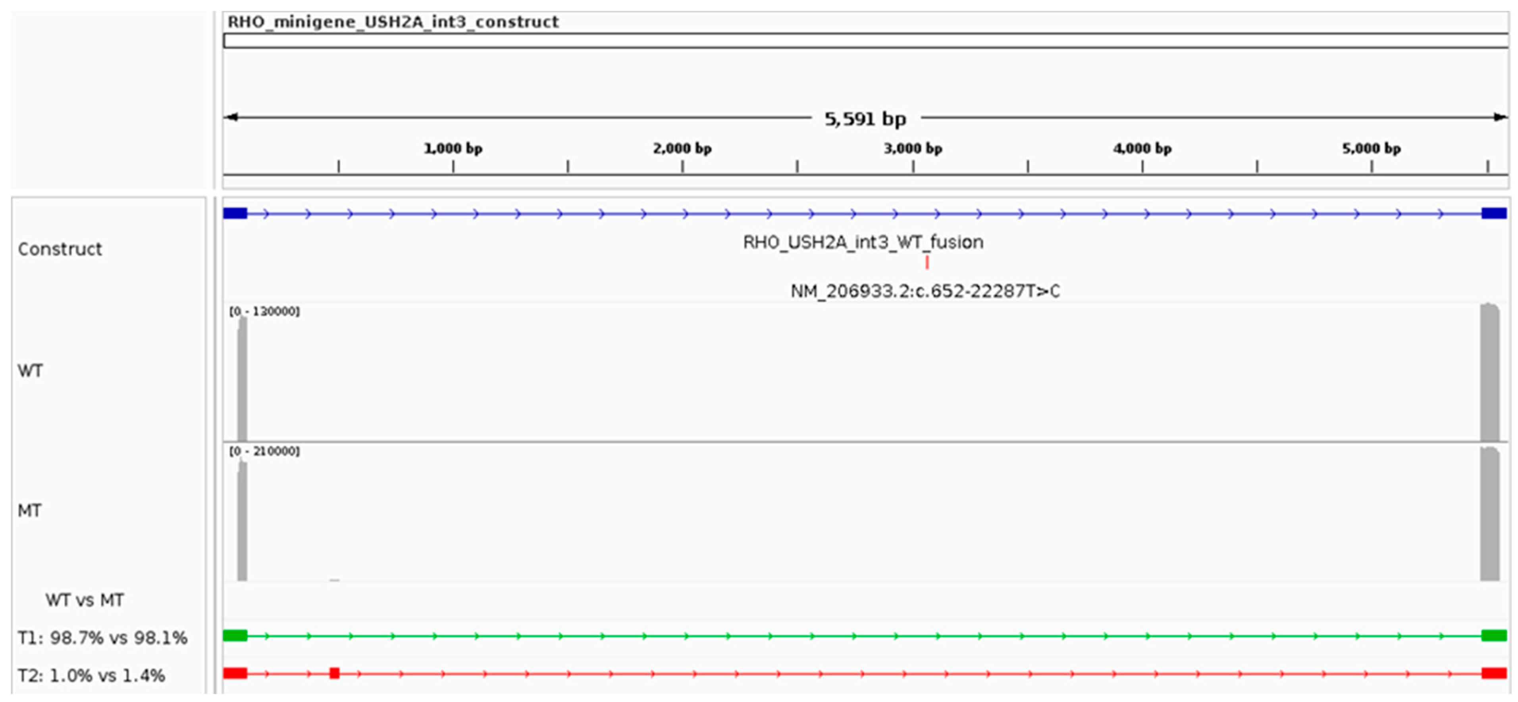The height and width of the screenshot is (702, 1518).
Task: Select the WT track name label
Action: 30,371
